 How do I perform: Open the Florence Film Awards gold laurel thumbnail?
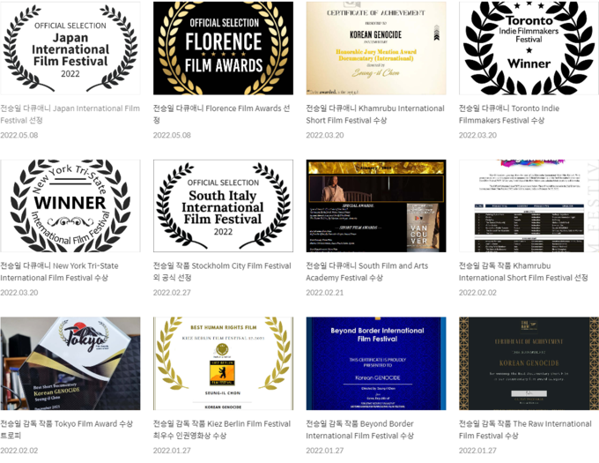(x=223, y=48)
